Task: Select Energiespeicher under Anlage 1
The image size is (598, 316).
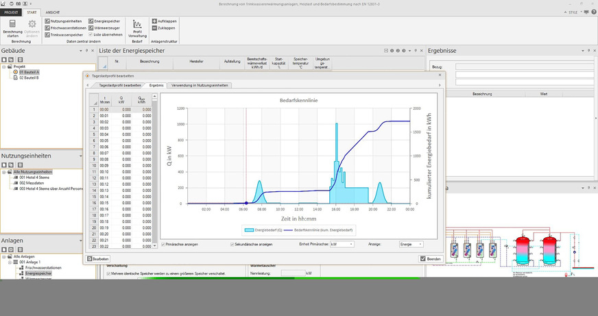Action: point(38,274)
